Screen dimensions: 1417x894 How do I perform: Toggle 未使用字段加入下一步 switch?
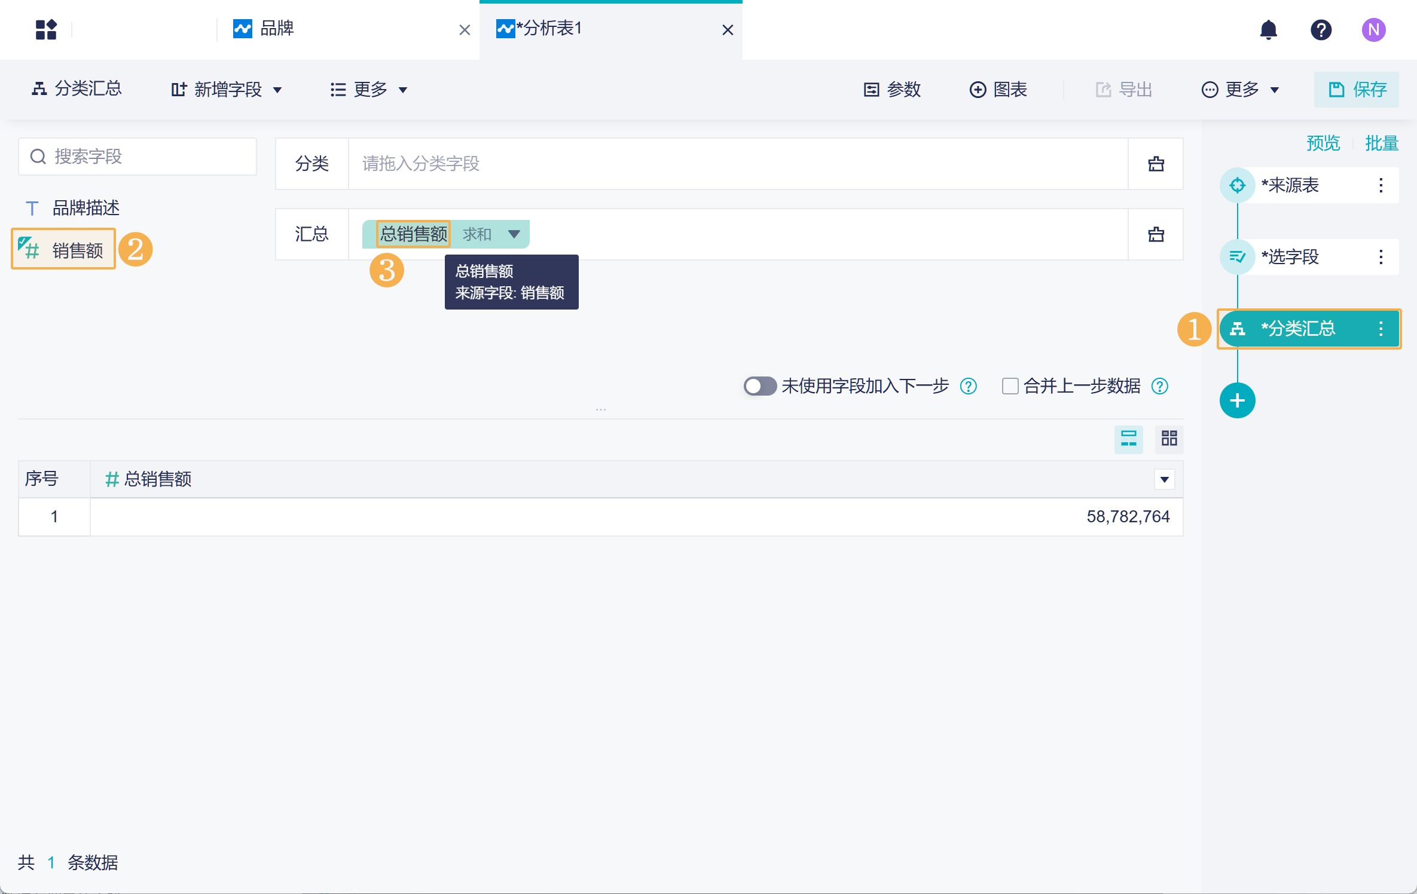pos(759,386)
